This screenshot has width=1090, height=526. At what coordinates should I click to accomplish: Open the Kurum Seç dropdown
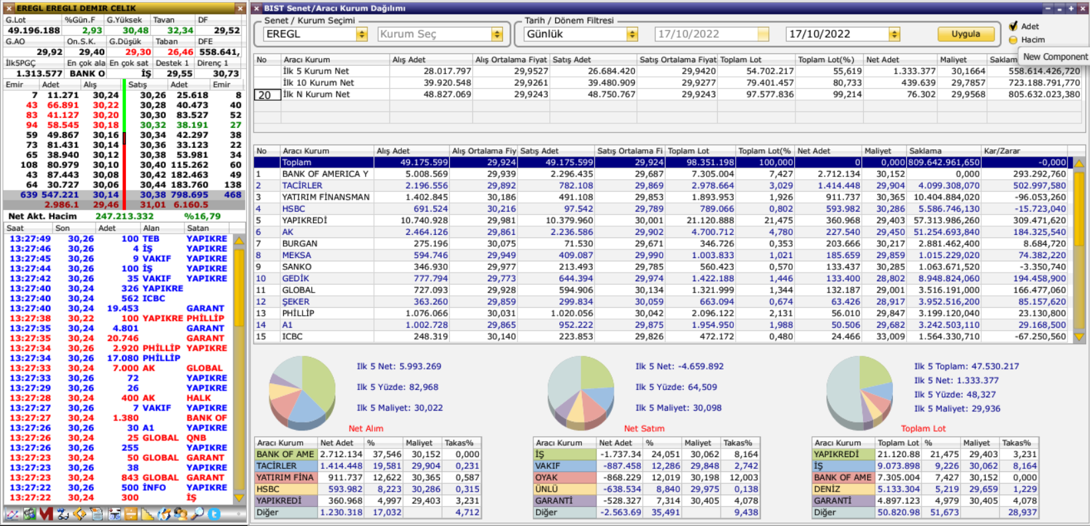pos(497,34)
